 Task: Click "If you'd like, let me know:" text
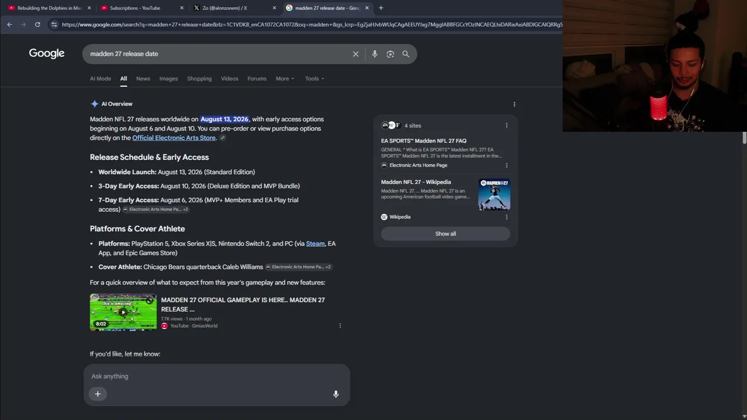tap(125, 354)
